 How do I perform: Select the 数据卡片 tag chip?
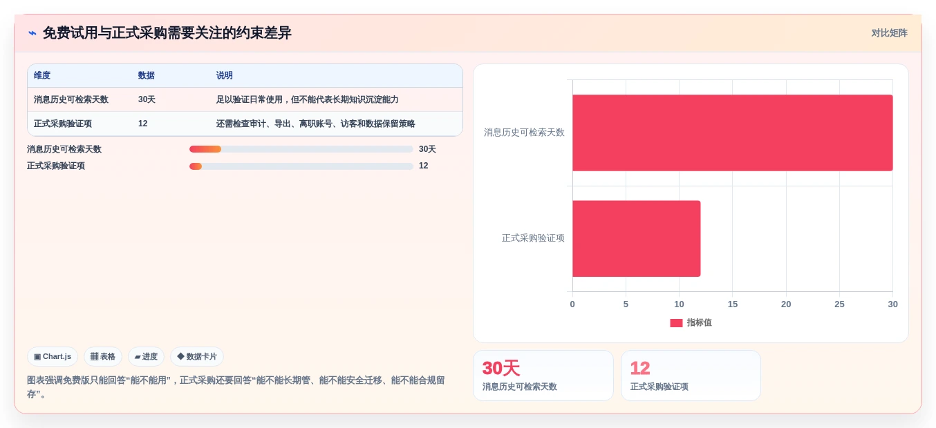click(197, 357)
